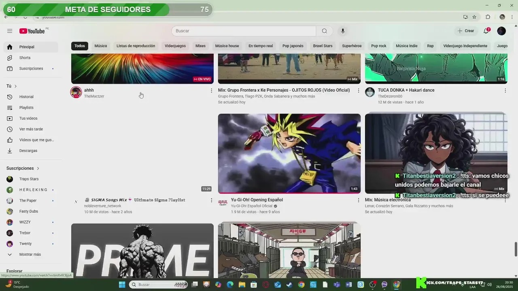Open Suscripciones feed in the sidebar
Image resolution: width=518 pixels, height=291 pixels.
[31, 69]
